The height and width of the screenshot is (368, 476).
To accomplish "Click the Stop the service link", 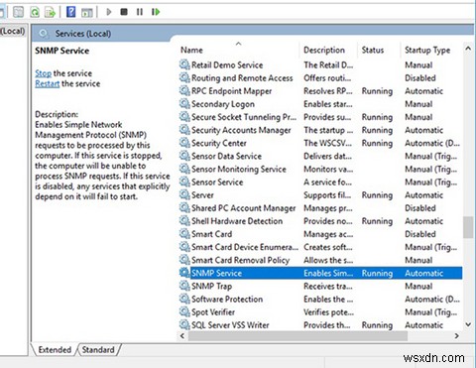I will click(x=43, y=73).
